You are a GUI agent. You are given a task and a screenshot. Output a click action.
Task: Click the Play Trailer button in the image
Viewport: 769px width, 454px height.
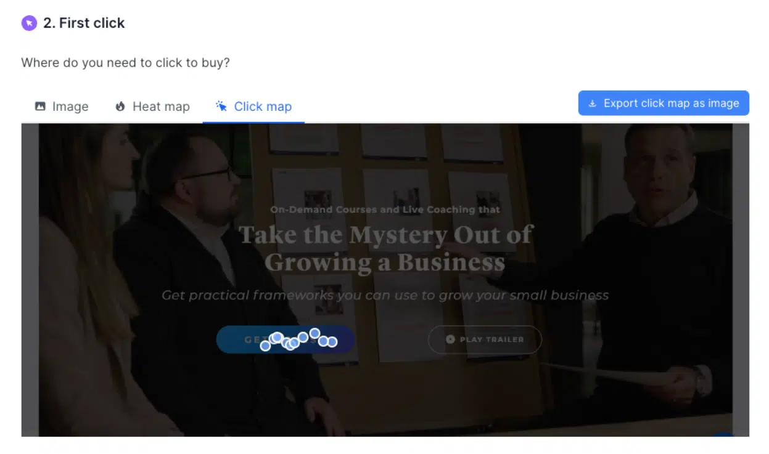(x=485, y=339)
